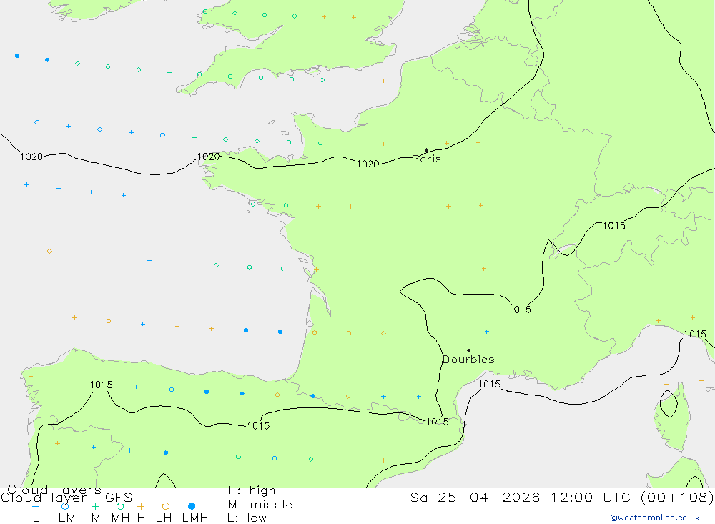Click the green M plus legend symbol

(x=95, y=506)
